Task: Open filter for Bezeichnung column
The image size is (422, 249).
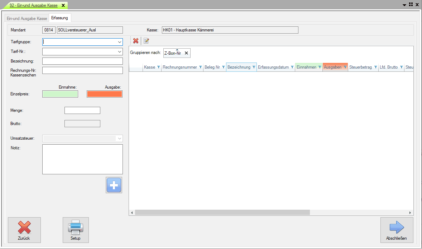Action: (x=254, y=67)
